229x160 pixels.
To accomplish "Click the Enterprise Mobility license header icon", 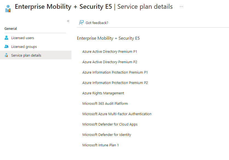I will [8, 8].
